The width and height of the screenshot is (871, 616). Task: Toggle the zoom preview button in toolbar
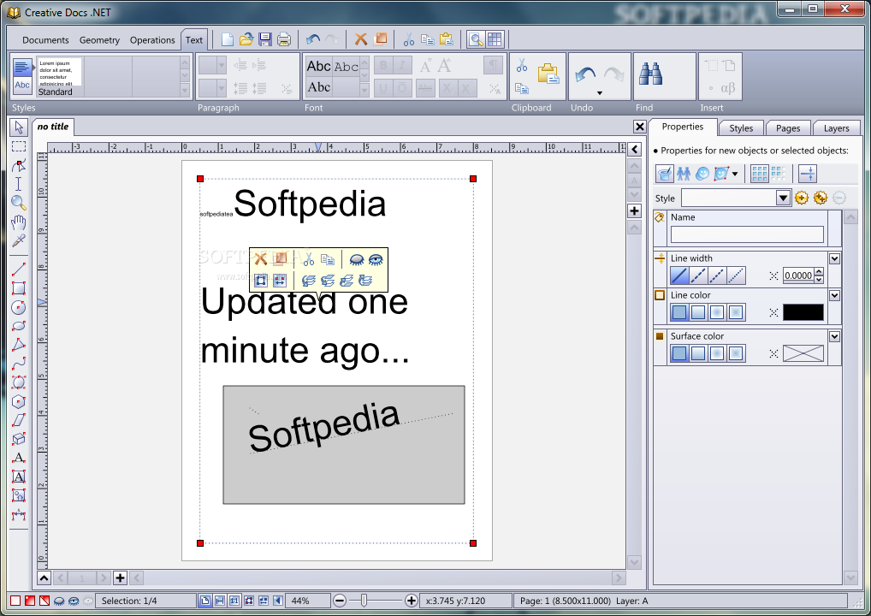coord(476,39)
